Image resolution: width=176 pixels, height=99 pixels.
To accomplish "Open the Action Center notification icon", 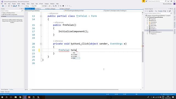I will point(173,97).
